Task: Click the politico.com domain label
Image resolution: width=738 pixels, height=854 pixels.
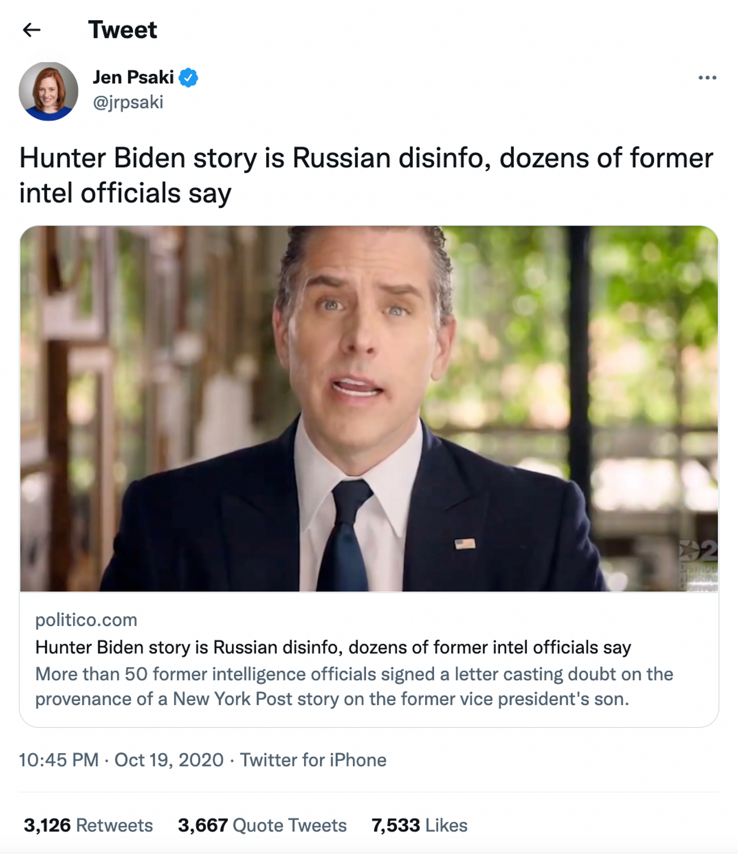Action: pos(86,620)
